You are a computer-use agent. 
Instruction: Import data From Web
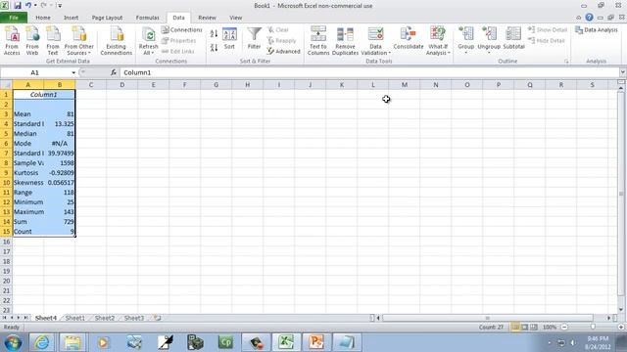[32, 41]
